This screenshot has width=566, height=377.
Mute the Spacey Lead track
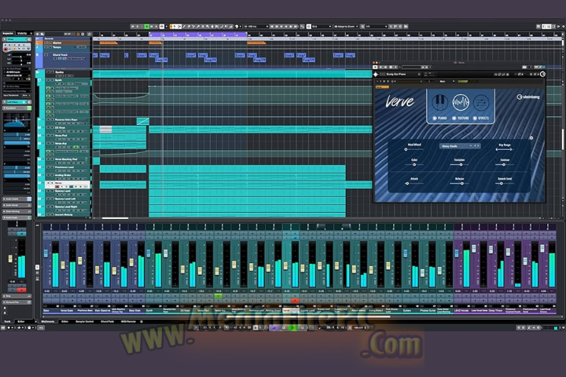[x=48, y=191]
